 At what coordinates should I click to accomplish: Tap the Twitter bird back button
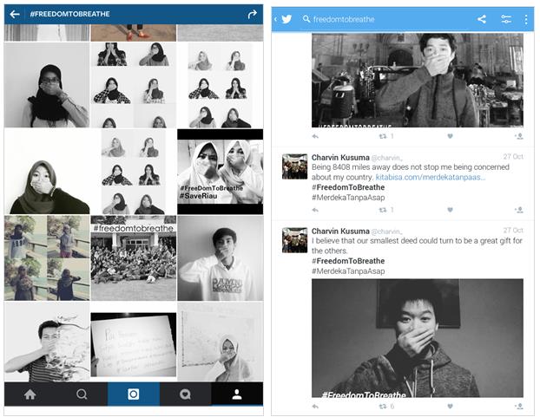(x=284, y=19)
